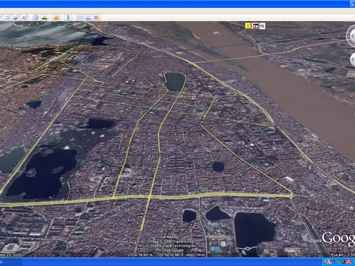This screenshot has height=266, width=355.
Task: Click the Ha Noi placemark on the map
Action: (x=193, y=97)
